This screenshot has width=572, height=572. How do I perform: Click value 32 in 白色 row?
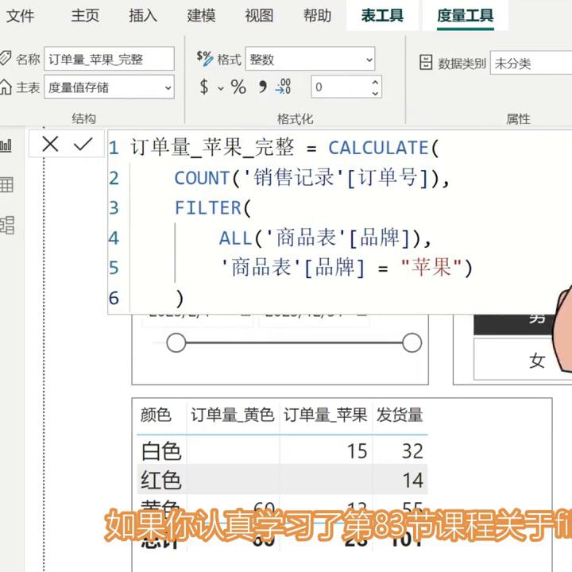point(412,451)
